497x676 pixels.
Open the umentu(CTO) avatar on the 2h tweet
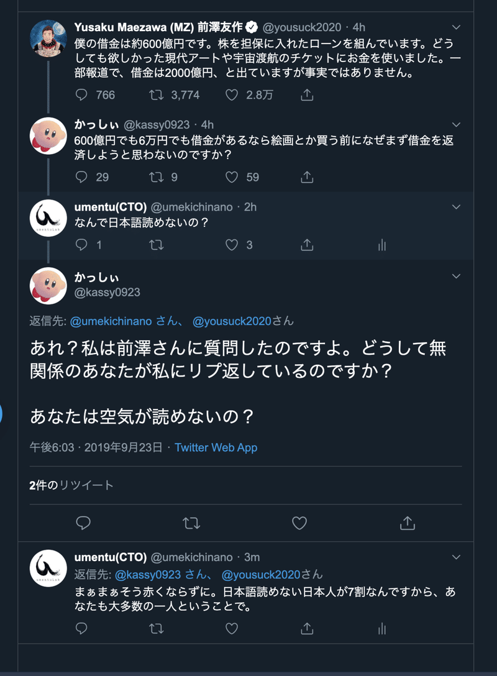(x=48, y=217)
